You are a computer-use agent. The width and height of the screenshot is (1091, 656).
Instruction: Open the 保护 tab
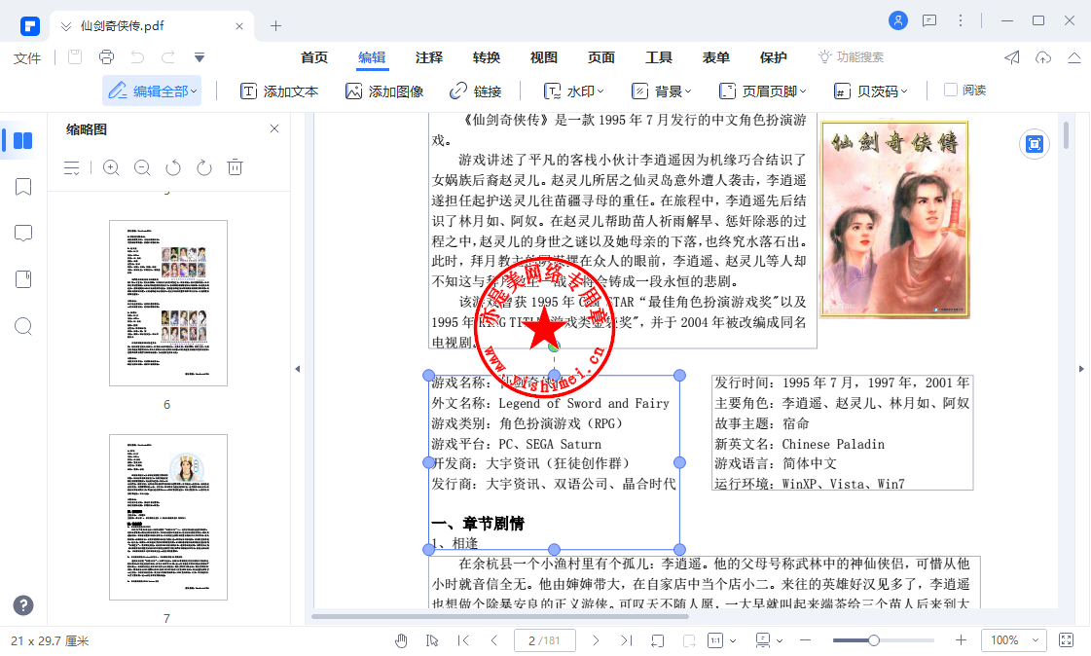click(773, 57)
